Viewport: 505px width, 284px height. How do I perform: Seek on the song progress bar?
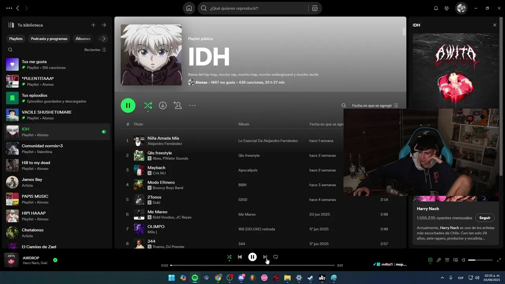coord(252,265)
